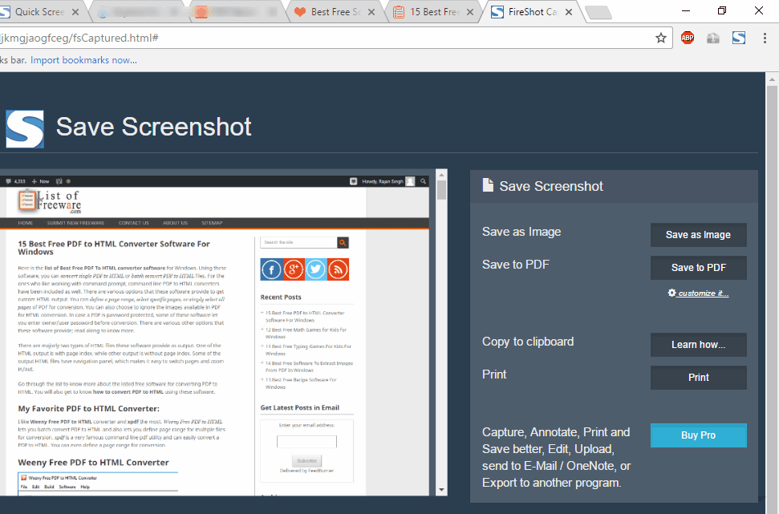Image resolution: width=779 pixels, height=514 pixels.
Task: Click SUBMIT NEW FREEWARE in the preview menu
Action: coord(75,223)
